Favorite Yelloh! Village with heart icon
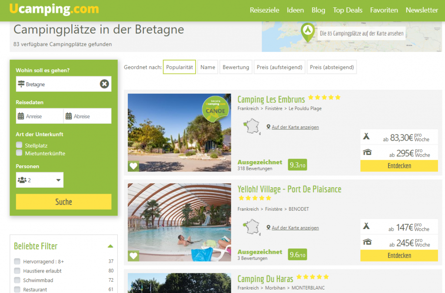Screen dimensions: 445x293 point(133,256)
